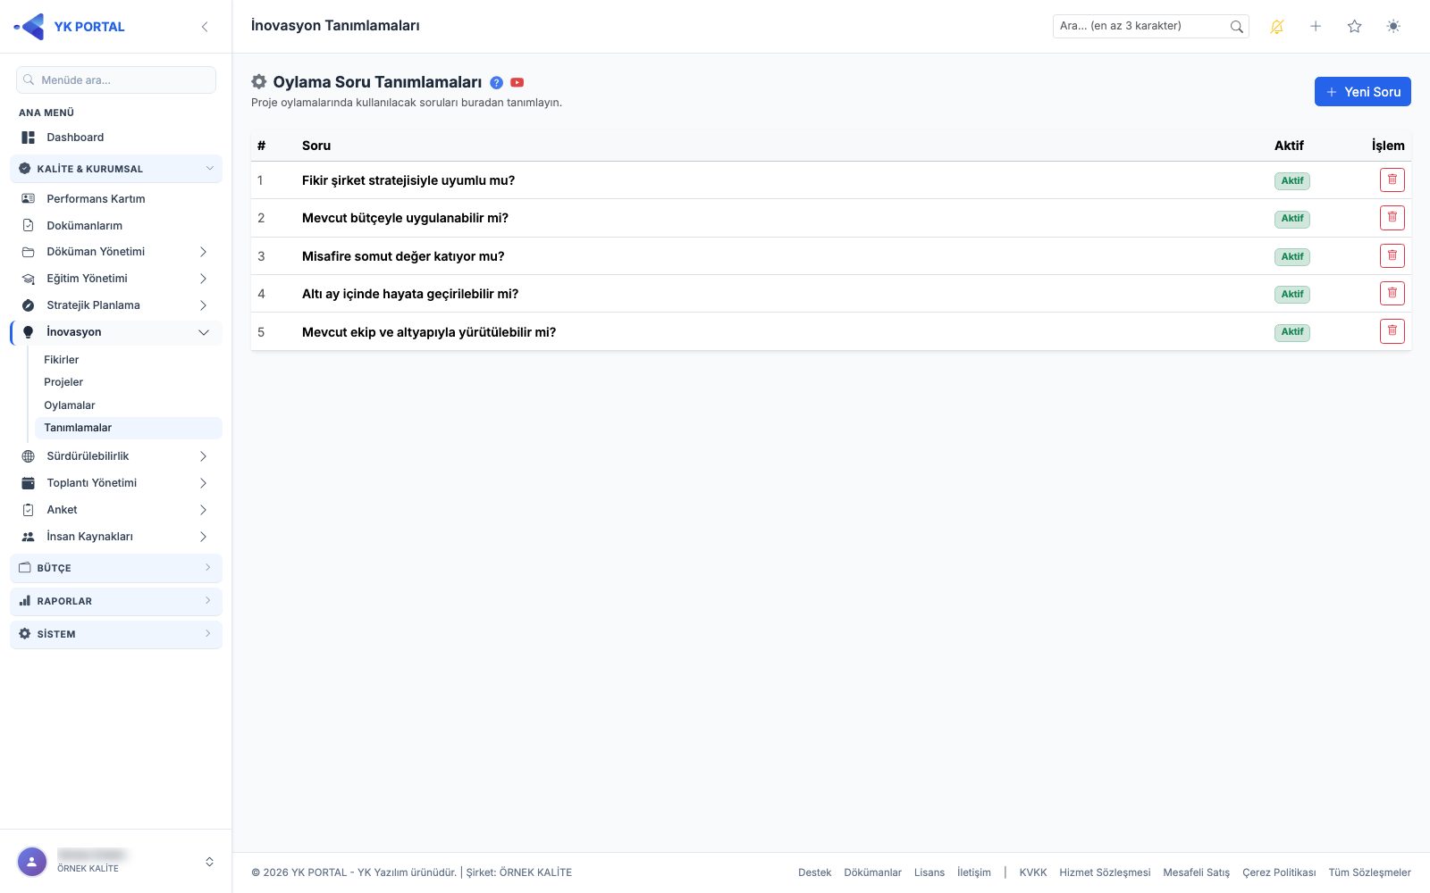This screenshot has height=893, width=1430.
Task: Toggle Aktif badge for question 5
Action: [1291, 331]
